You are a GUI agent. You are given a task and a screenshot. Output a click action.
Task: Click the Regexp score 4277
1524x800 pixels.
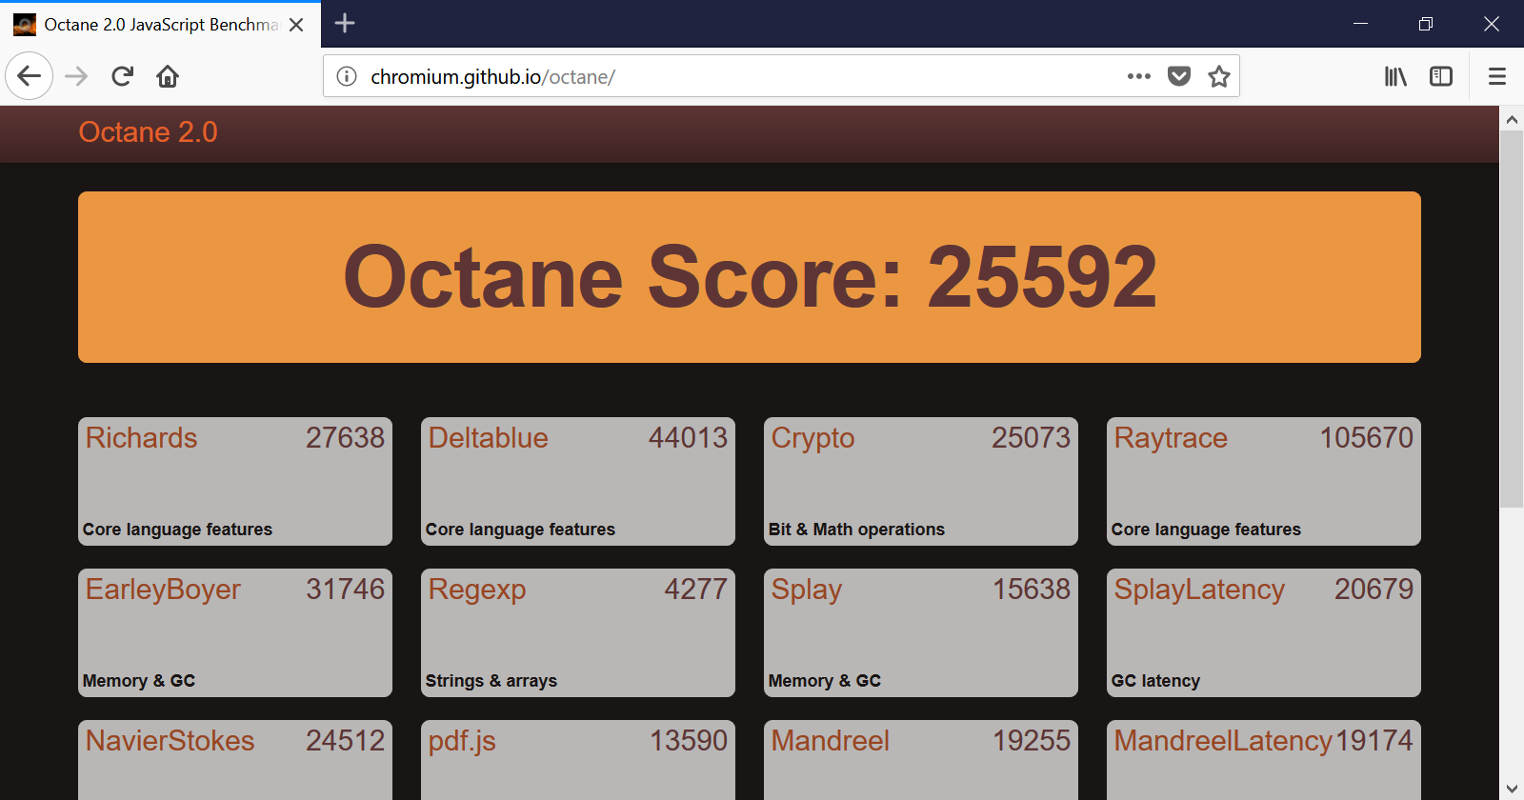coord(695,590)
